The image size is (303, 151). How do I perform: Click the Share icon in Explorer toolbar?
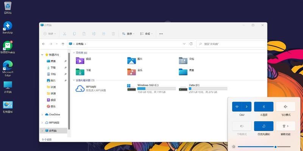[x=103, y=34]
